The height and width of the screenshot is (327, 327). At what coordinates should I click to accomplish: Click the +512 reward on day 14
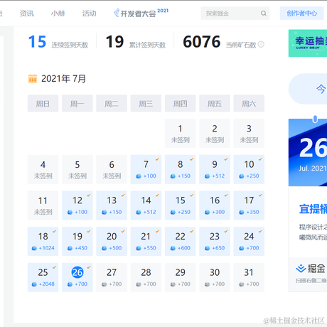click(149, 212)
